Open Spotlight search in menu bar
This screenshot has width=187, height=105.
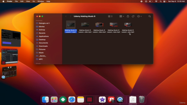(161, 1)
